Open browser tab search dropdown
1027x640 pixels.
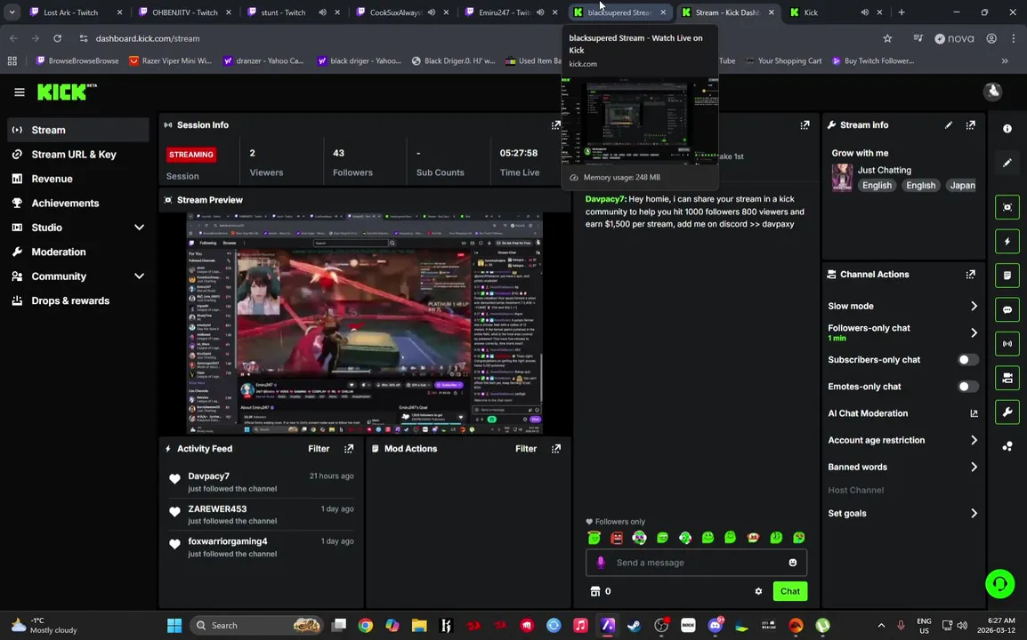pos(12,12)
